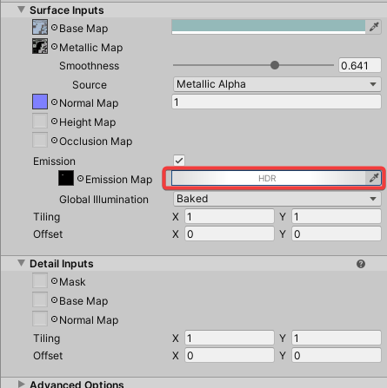
Task: Open texture picker circle next to Height Map
Action: pyautogui.click(x=54, y=122)
